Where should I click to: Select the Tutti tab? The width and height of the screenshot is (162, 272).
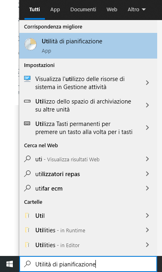[x=34, y=9]
